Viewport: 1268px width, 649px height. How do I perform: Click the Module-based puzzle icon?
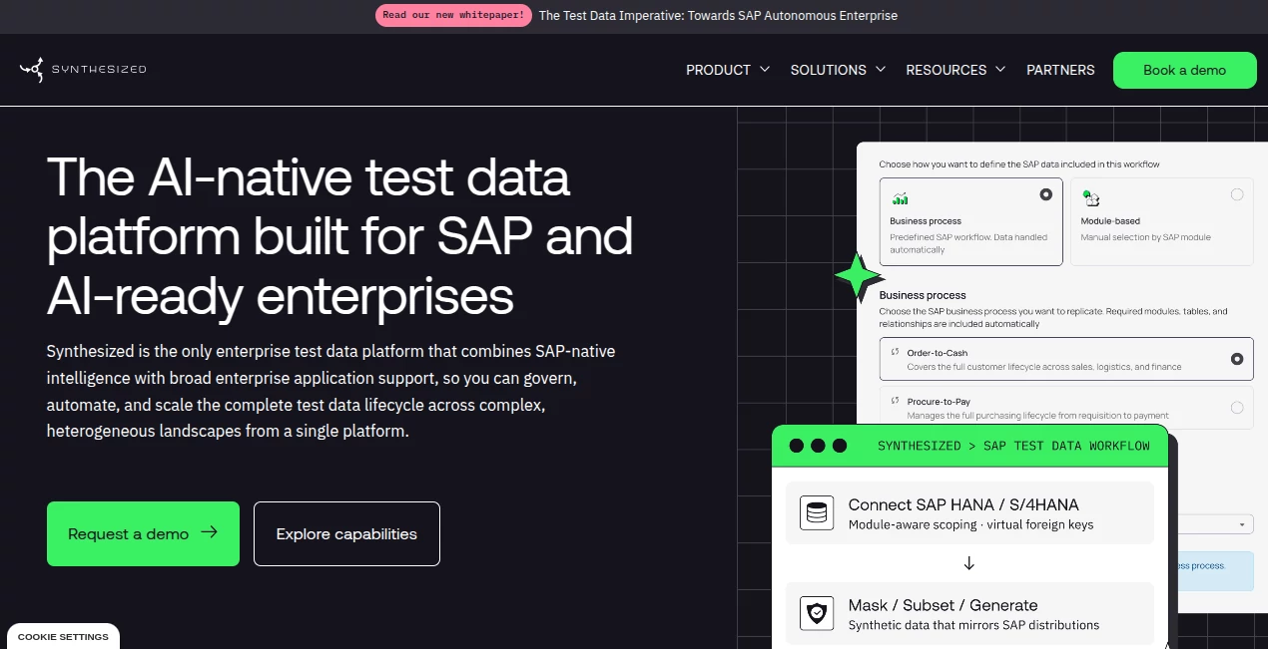[1090, 198]
